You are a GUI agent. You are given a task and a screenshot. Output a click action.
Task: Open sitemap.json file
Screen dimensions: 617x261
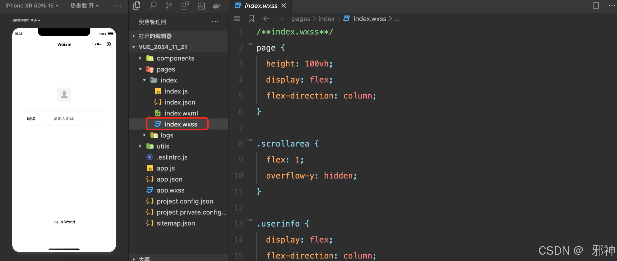tap(179, 223)
